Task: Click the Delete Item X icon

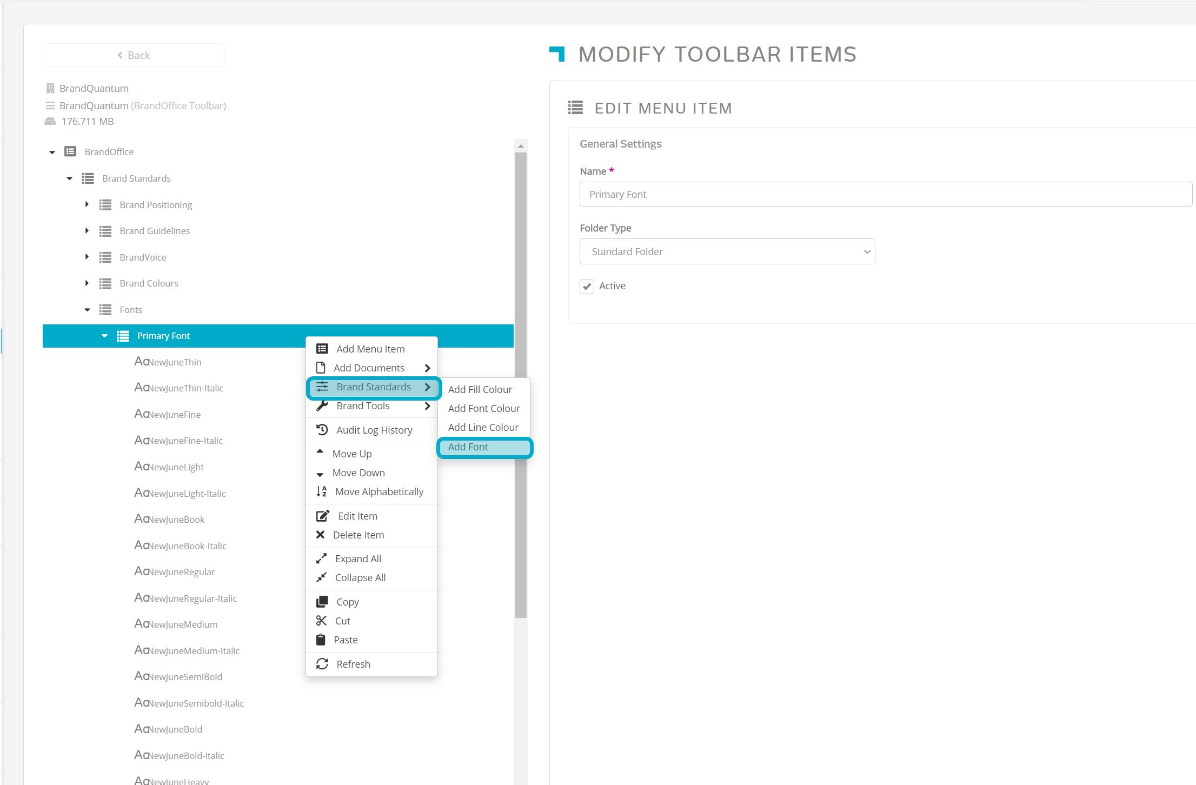Action: pos(320,535)
